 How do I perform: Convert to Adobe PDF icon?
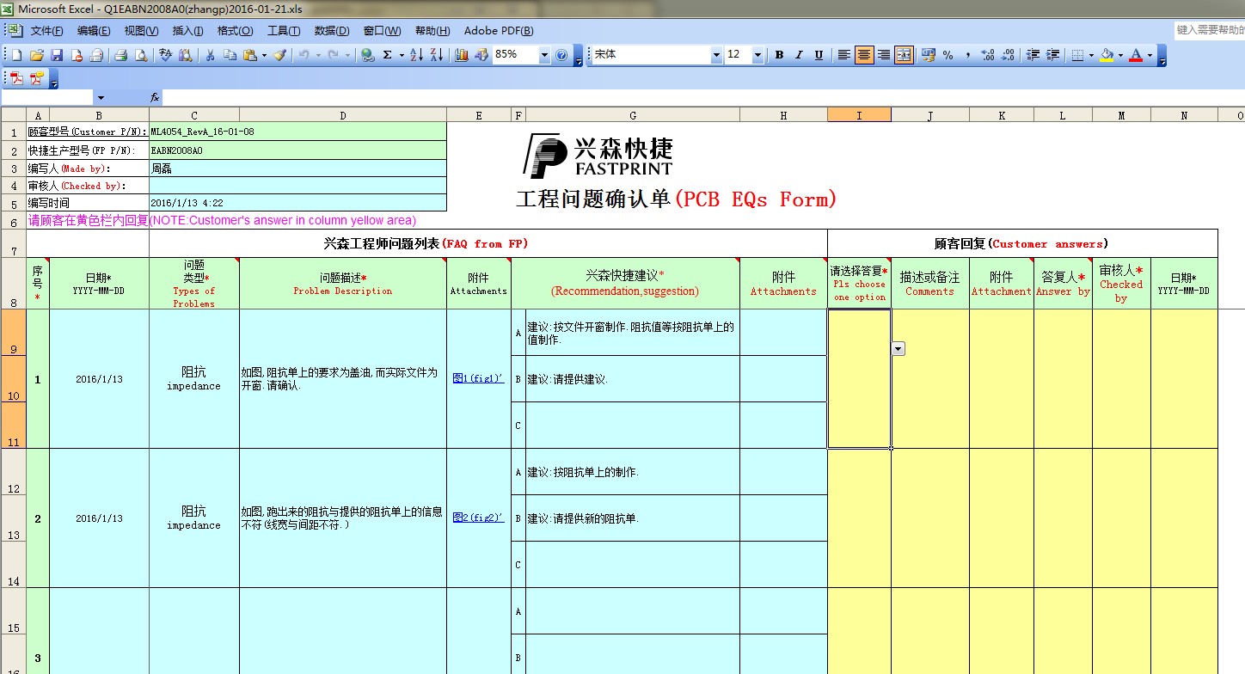click(x=16, y=78)
